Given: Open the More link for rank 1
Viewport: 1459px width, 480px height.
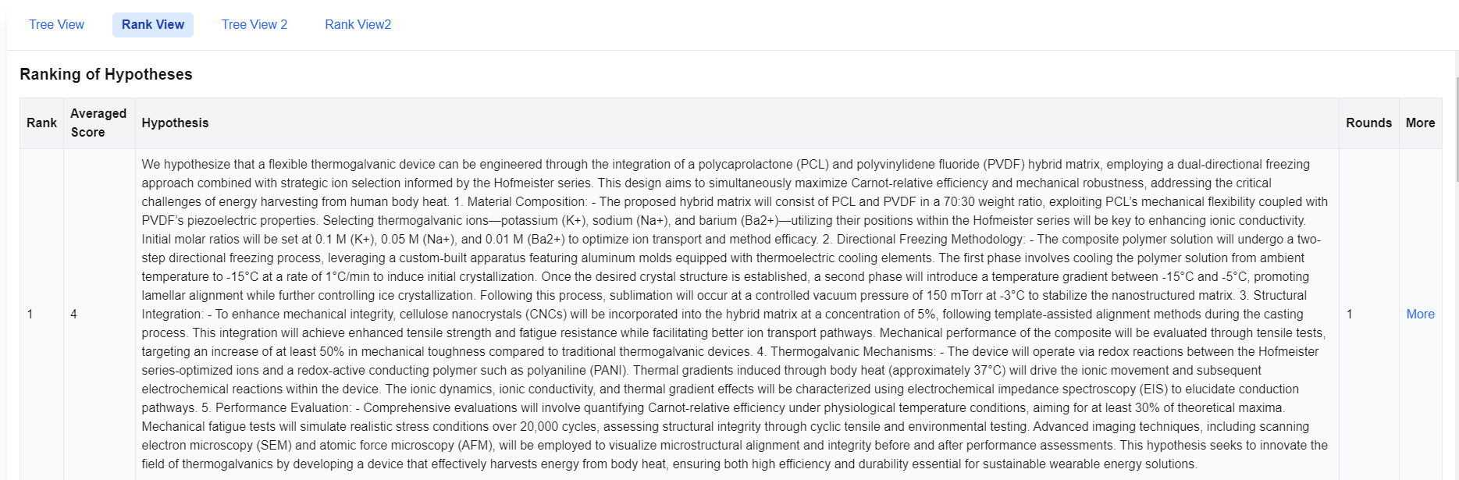Looking at the screenshot, I should [x=1420, y=315].
